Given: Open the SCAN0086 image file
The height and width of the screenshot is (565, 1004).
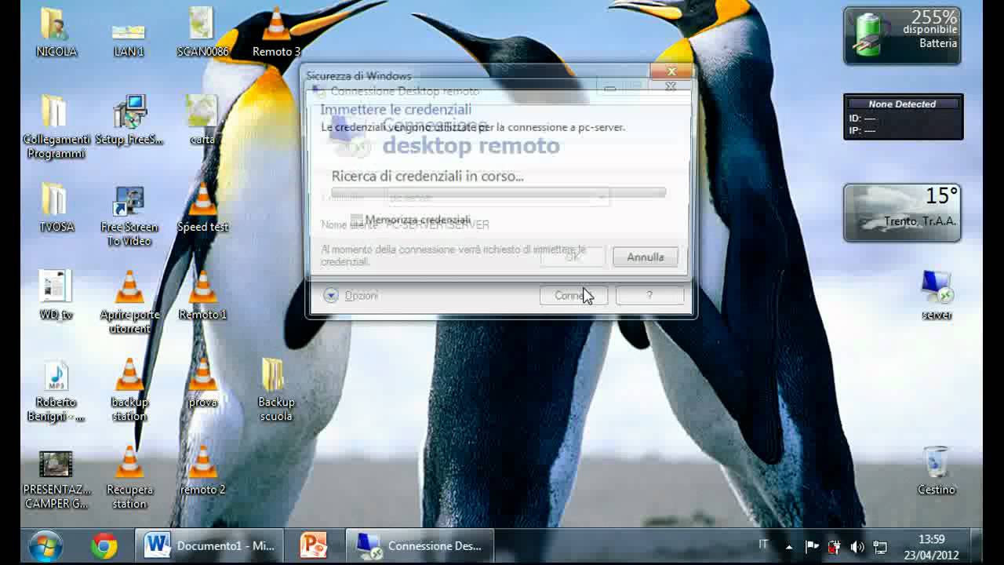Looking at the screenshot, I should click(202, 33).
